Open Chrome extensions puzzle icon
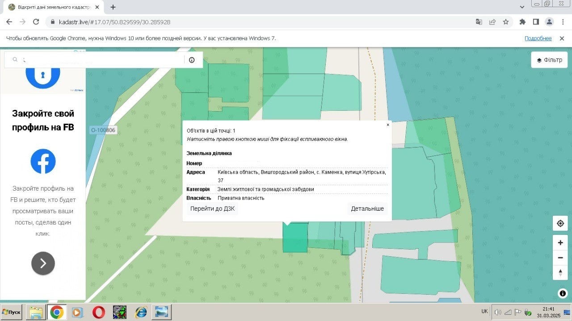This screenshot has width=572, height=321. (522, 22)
